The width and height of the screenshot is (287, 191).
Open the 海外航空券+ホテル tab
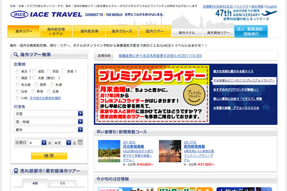tap(56, 32)
